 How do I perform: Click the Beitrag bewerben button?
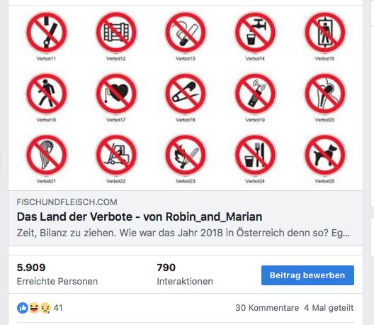coord(307,275)
